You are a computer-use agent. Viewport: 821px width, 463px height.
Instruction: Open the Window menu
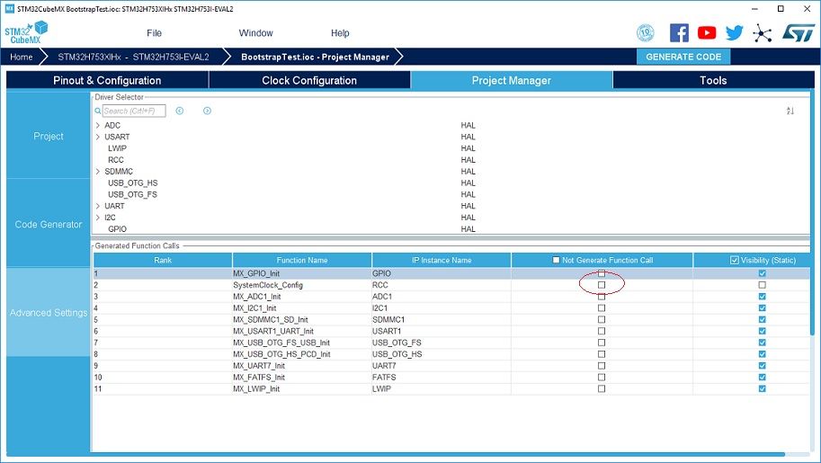point(256,33)
